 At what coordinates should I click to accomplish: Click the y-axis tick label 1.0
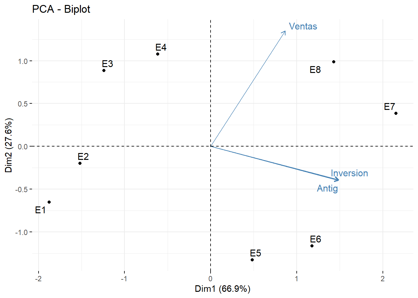tap(23, 61)
